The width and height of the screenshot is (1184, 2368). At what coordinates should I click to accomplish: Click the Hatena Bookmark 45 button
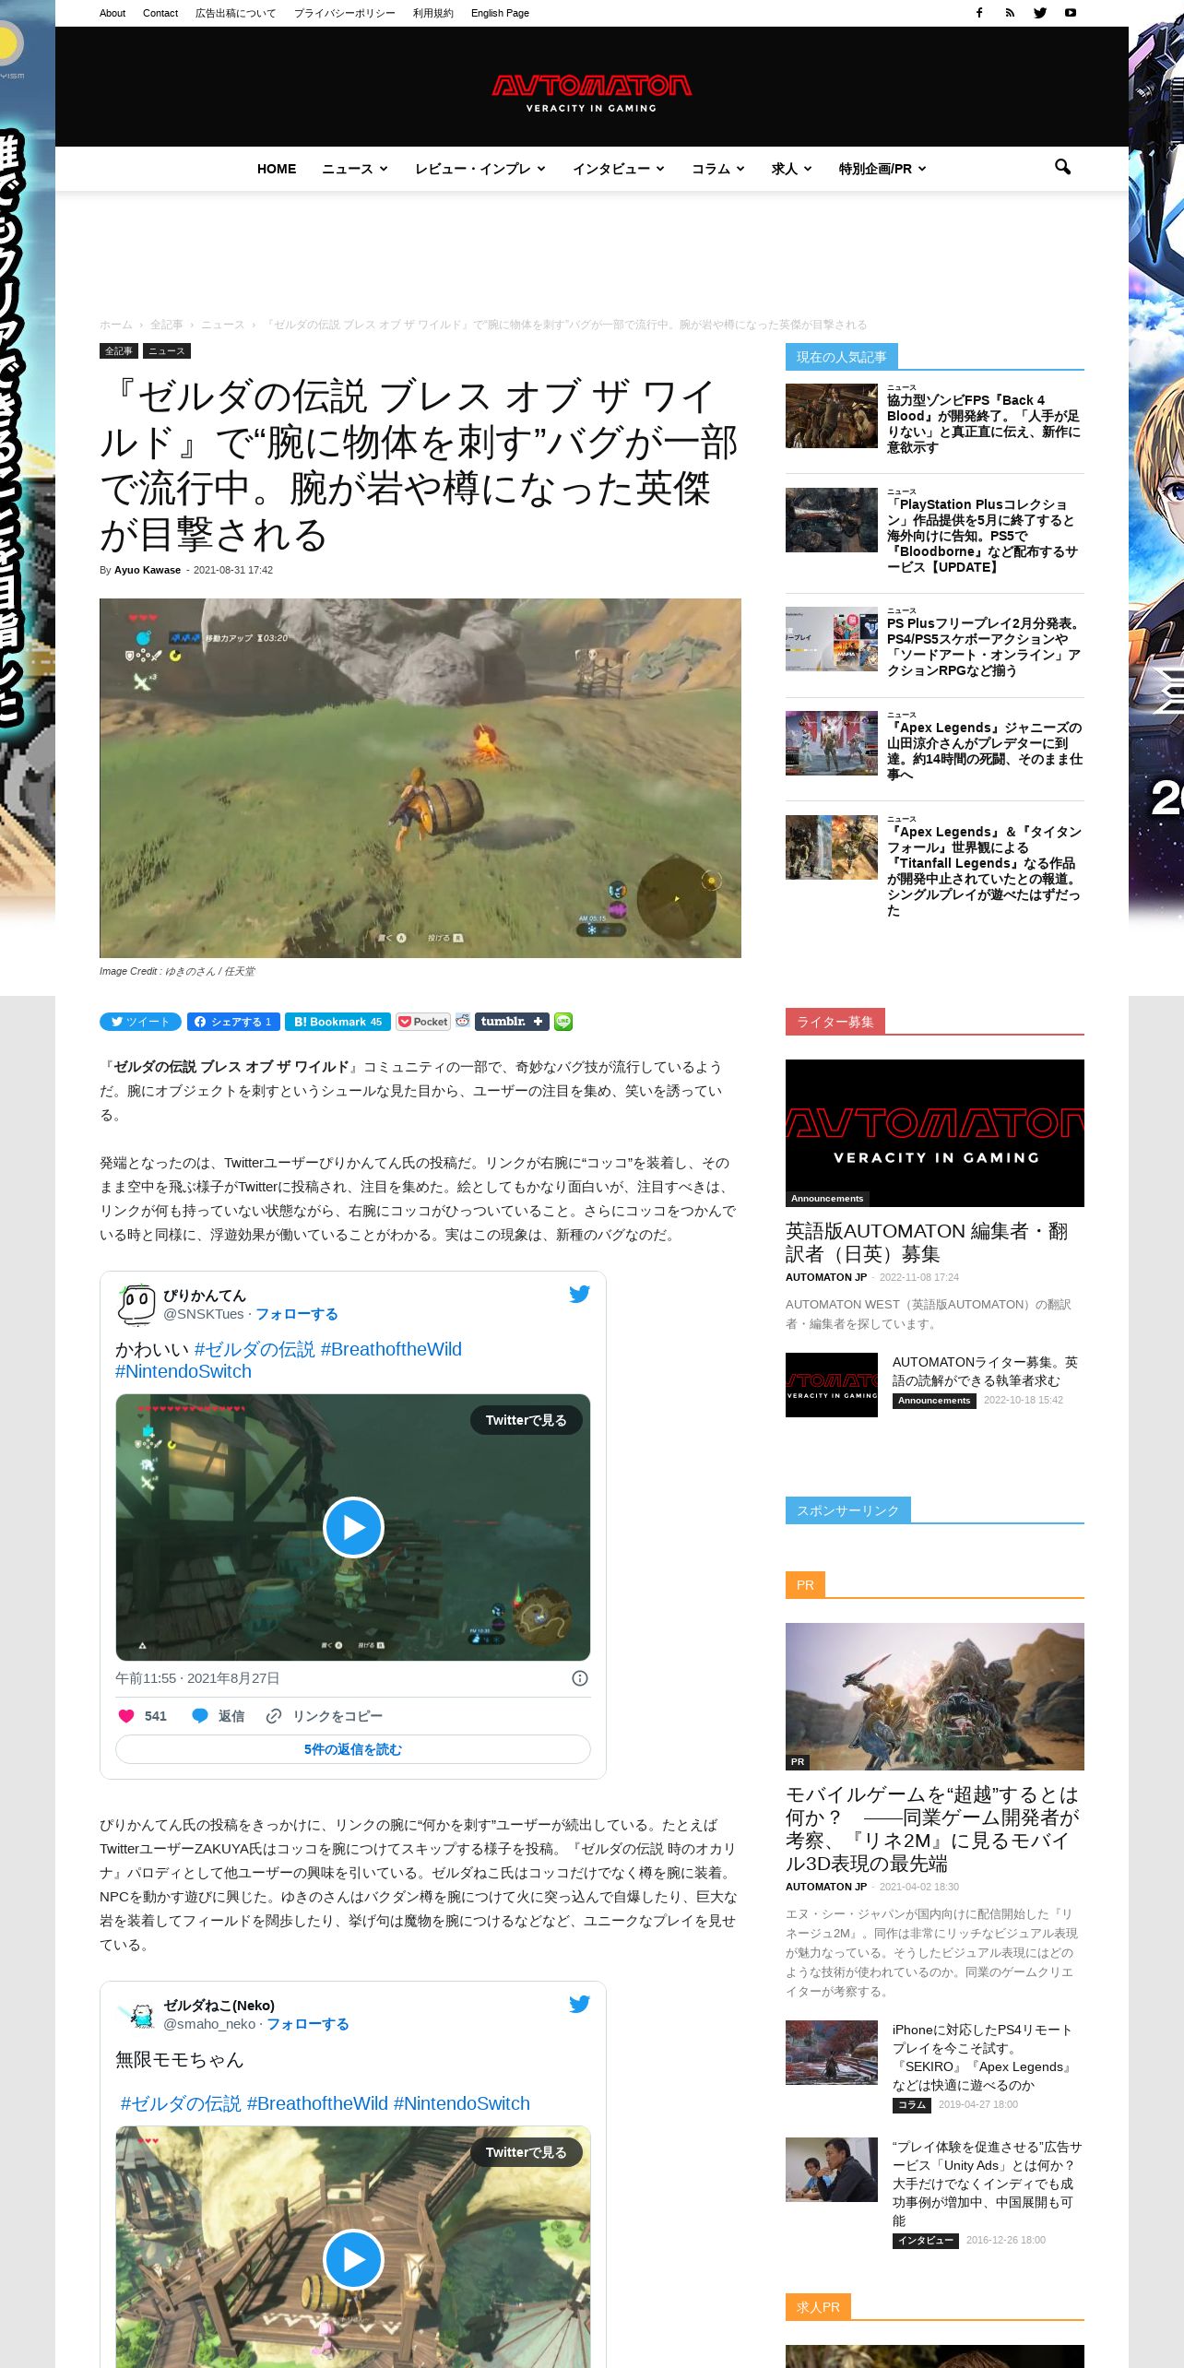tap(337, 1022)
